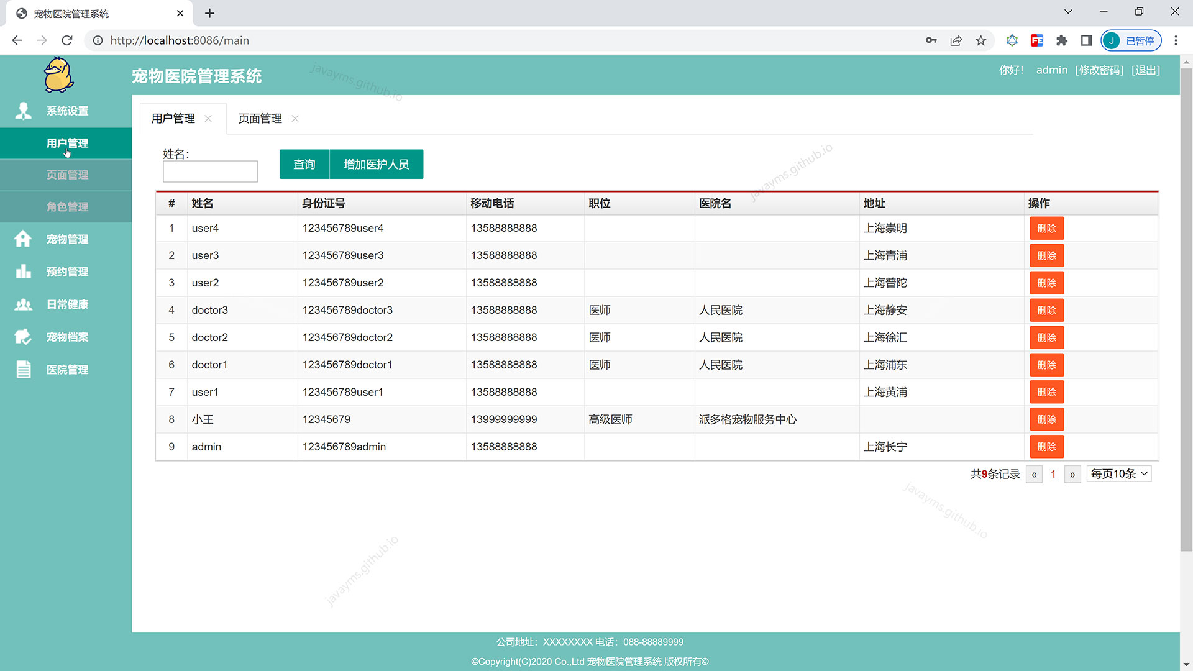Bookmark this page with star icon
1193x671 pixels.
980,40
